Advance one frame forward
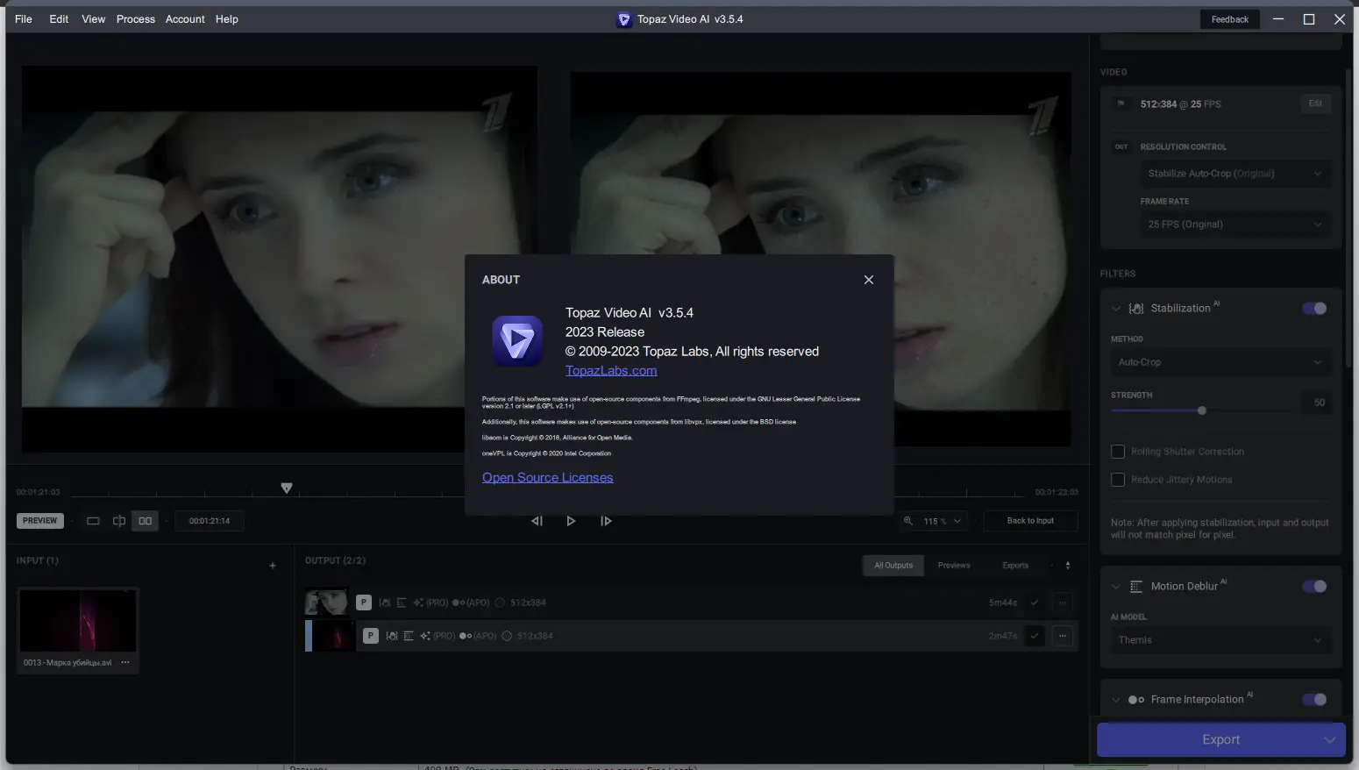 coord(606,520)
